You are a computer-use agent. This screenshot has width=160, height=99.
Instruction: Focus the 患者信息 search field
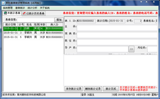point(36,20)
